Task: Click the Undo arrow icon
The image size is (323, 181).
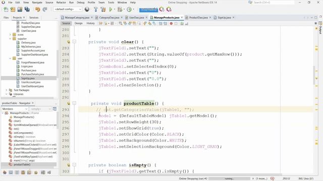Action: pyautogui.click(x=38, y=10)
